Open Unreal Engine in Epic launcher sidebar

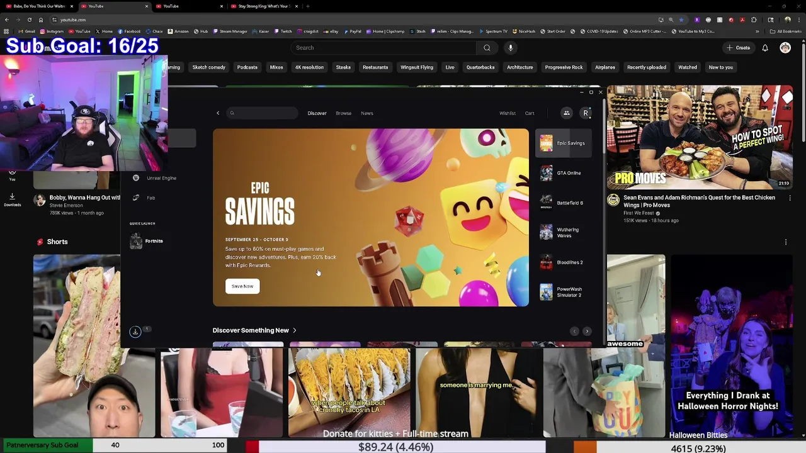tap(154, 178)
